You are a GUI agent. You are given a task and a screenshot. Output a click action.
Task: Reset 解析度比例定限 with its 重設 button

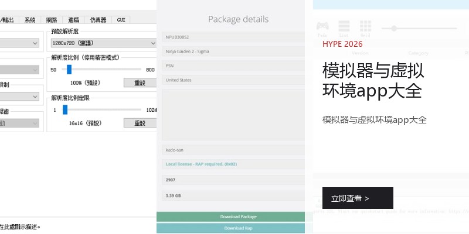(140, 123)
